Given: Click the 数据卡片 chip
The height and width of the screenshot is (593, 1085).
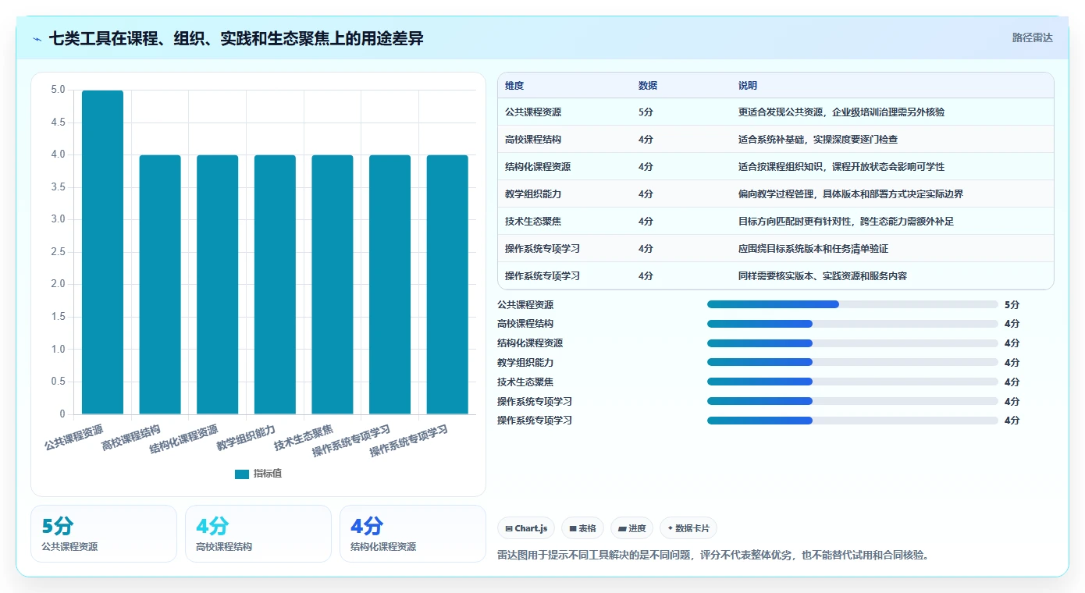Looking at the screenshot, I should click(688, 528).
